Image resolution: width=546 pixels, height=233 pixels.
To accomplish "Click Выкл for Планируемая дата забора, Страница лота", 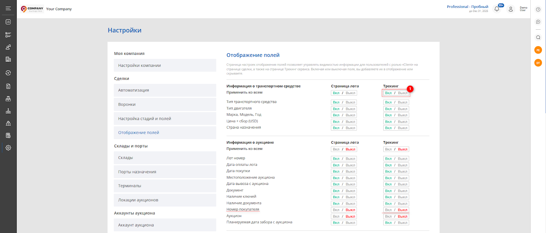I will (x=350, y=222).
